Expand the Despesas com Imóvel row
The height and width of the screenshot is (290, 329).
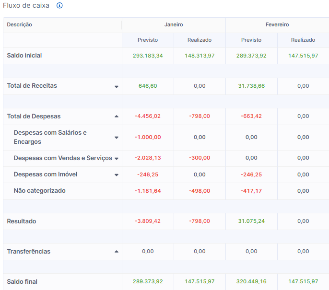(117, 175)
